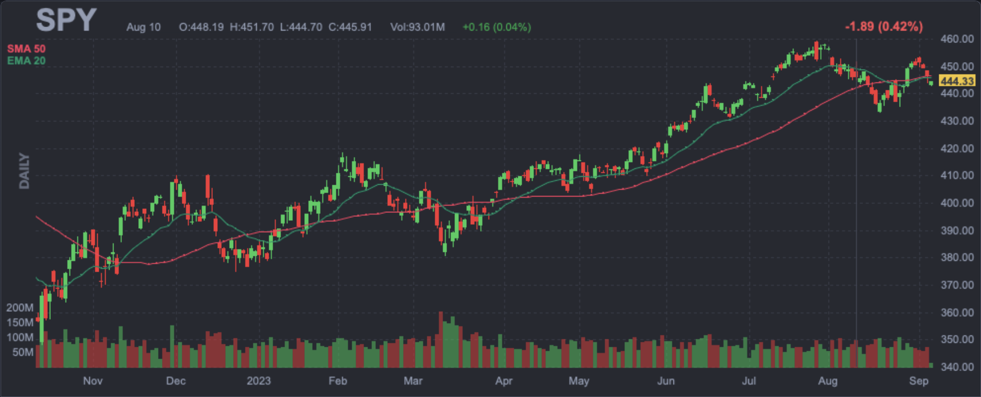Click the Sep date axis label
This screenshot has width=981, height=397.
918,381
